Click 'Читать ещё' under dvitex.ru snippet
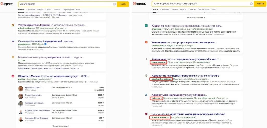 (157, 106)
